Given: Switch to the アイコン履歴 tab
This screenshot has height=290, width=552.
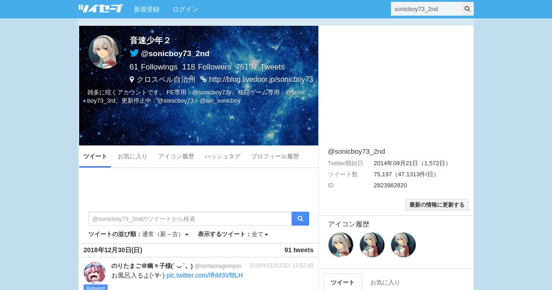Looking at the screenshot, I should tap(176, 157).
